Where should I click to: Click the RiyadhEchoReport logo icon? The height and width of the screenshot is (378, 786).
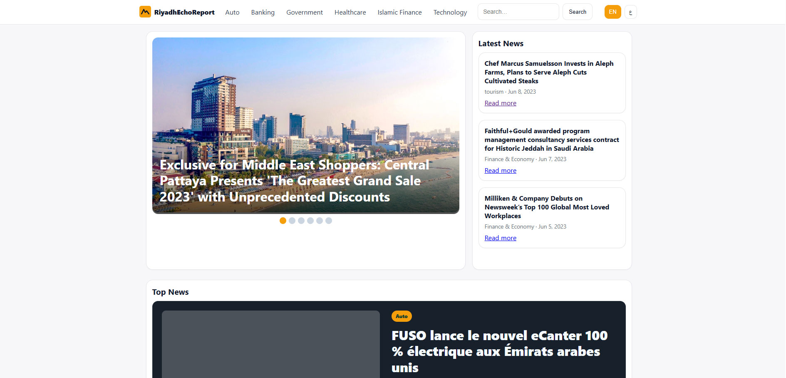(145, 12)
